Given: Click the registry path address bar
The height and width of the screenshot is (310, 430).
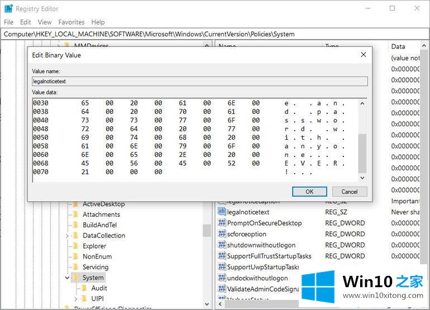Looking at the screenshot, I should tap(214, 34).
